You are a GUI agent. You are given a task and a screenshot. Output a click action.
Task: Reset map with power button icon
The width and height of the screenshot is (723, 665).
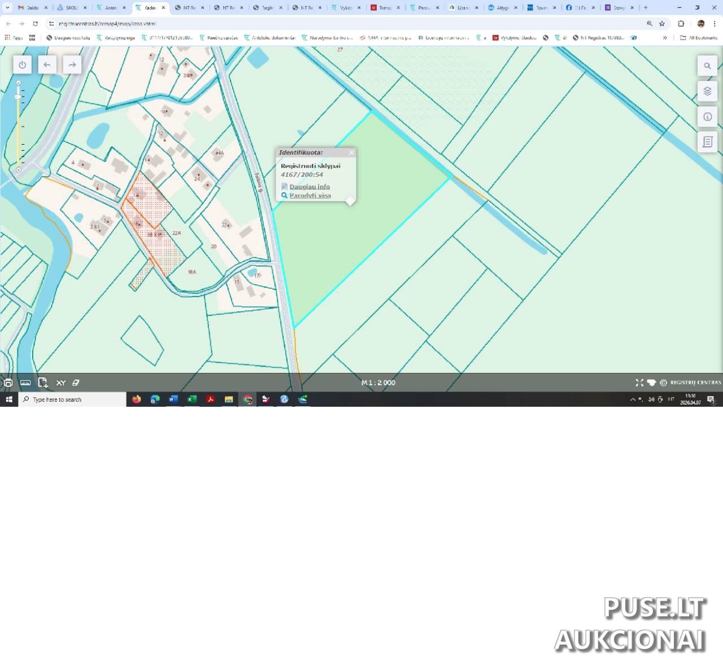pyautogui.click(x=22, y=65)
